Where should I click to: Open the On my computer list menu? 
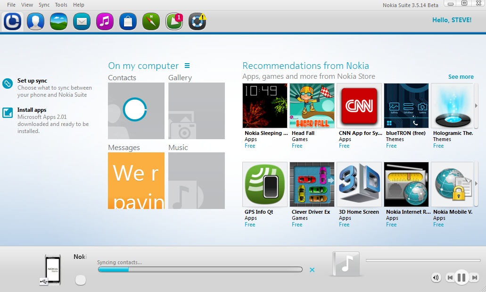click(x=187, y=66)
